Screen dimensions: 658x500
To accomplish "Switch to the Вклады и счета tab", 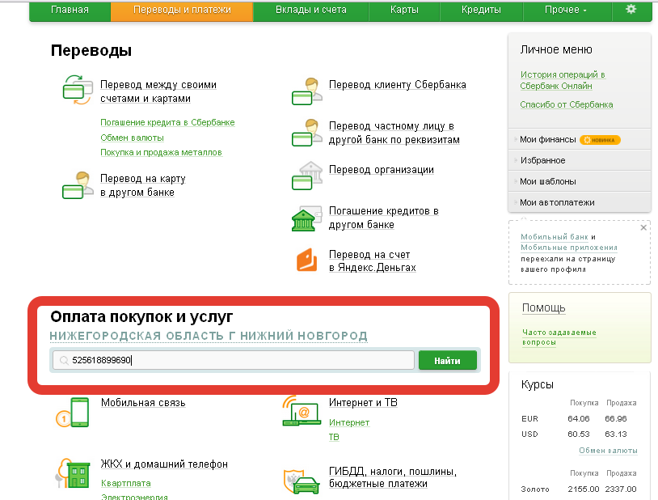I will point(311,10).
